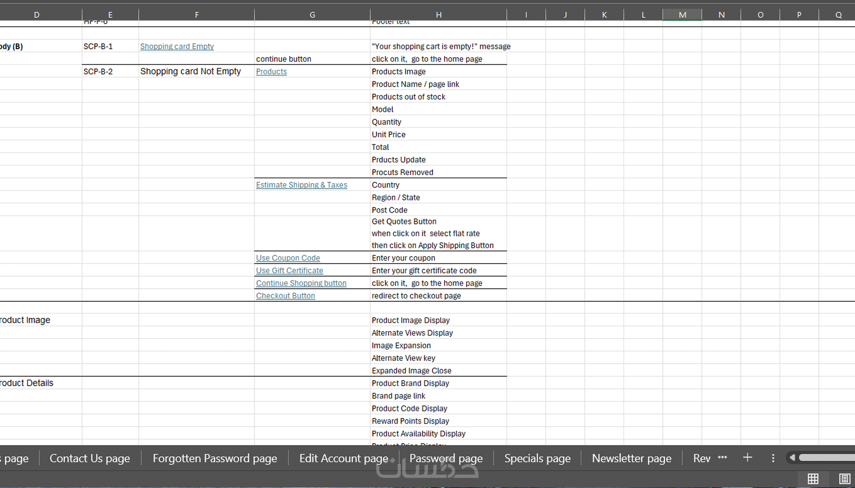
Task: Select the 'Enter your coupon' cell
Action: point(439,258)
